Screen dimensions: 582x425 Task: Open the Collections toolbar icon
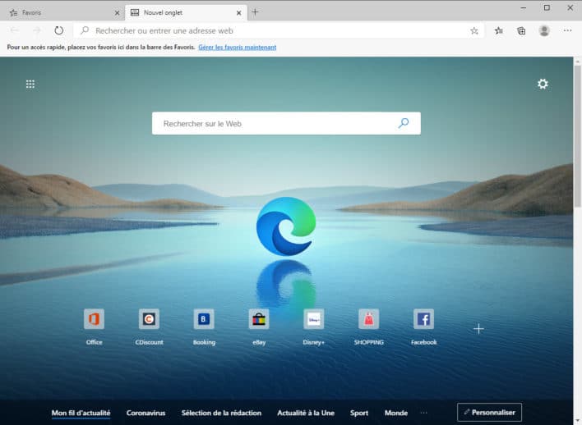[521, 30]
